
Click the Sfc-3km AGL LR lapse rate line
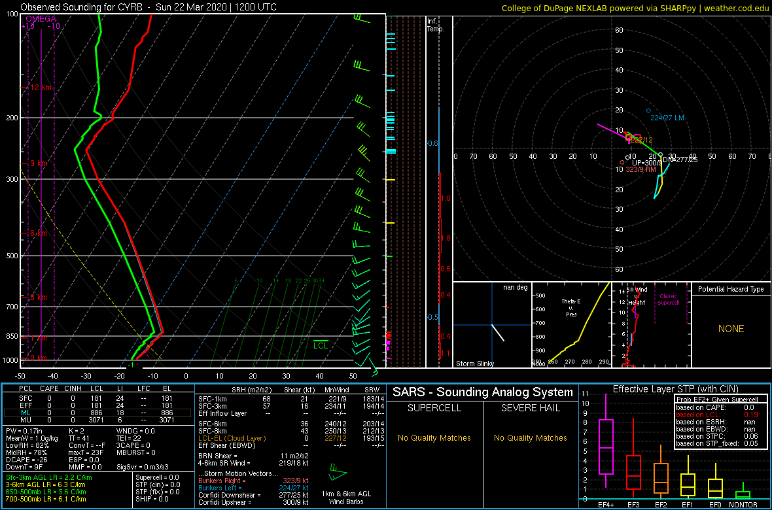[49, 478]
